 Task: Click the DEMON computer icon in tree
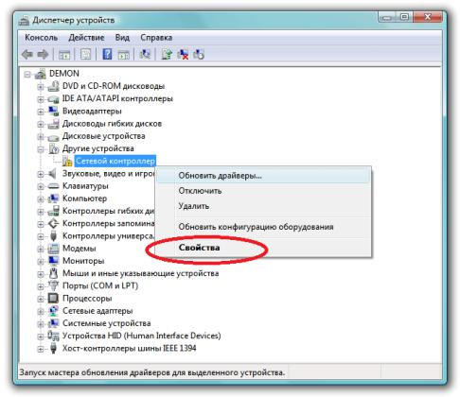pos(41,74)
